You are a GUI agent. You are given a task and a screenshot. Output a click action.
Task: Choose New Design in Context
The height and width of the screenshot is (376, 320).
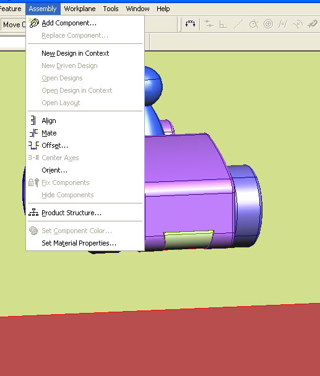coord(85,53)
